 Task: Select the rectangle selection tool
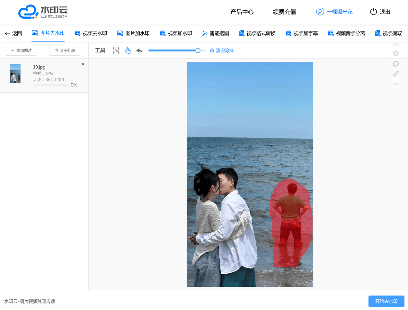click(116, 50)
